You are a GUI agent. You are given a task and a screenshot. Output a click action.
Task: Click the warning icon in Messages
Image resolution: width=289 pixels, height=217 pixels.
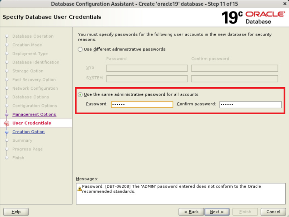coord(79,189)
